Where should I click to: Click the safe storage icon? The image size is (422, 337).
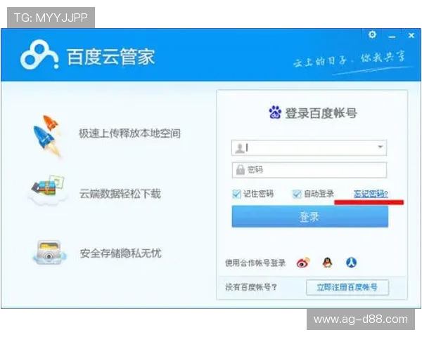click(x=49, y=253)
